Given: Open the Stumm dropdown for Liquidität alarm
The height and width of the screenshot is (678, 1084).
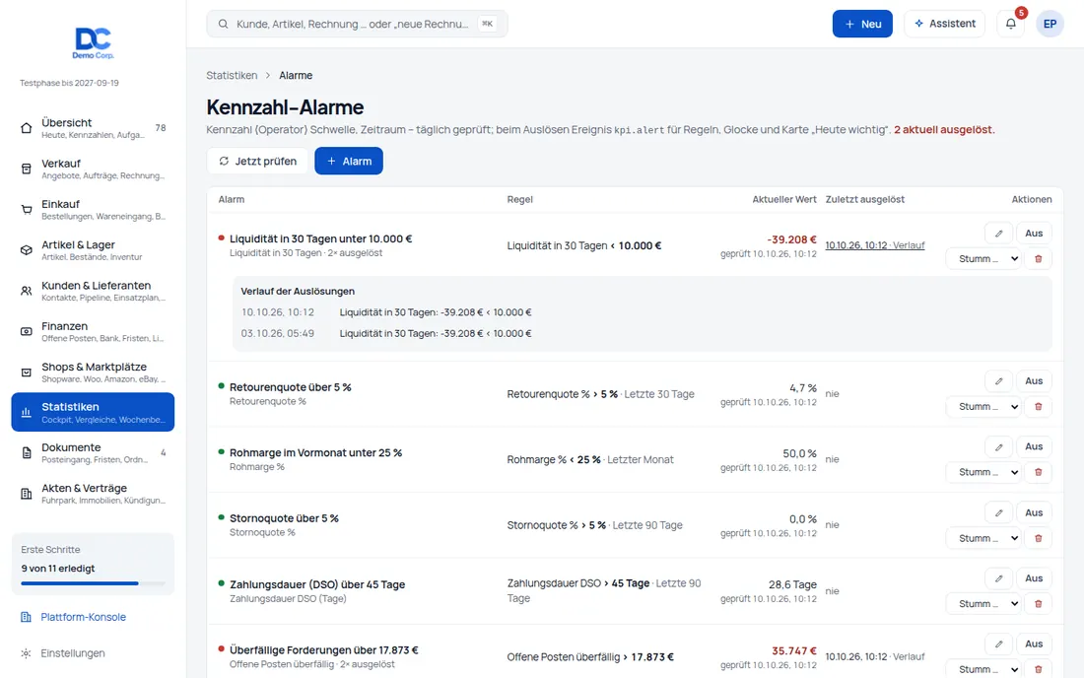Looking at the screenshot, I should point(983,258).
